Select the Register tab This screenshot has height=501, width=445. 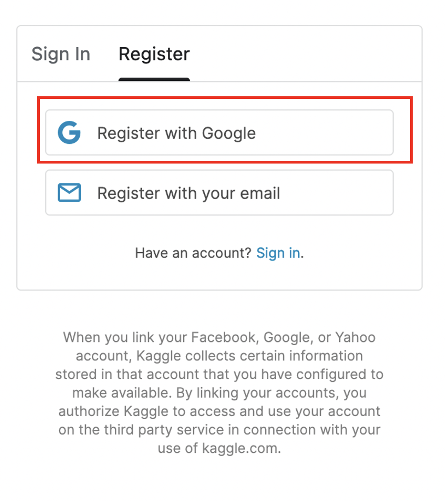pos(154,54)
